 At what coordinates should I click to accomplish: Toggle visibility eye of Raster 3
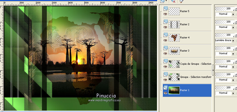point(165,53)
